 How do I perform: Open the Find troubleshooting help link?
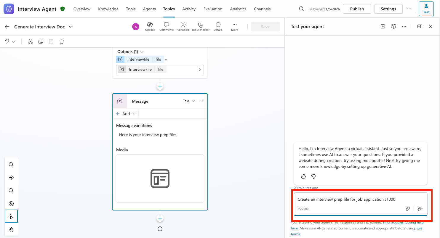pyautogui.click(x=403, y=222)
